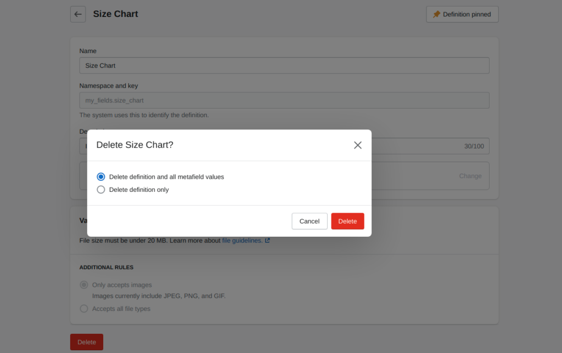Image resolution: width=562 pixels, height=353 pixels.
Task: Click the pin icon beside Definition pinned
Action: tap(437, 14)
